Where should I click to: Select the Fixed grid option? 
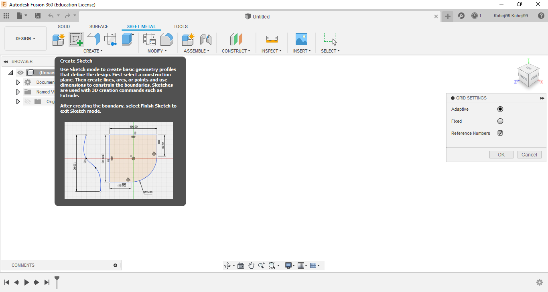(x=500, y=121)
